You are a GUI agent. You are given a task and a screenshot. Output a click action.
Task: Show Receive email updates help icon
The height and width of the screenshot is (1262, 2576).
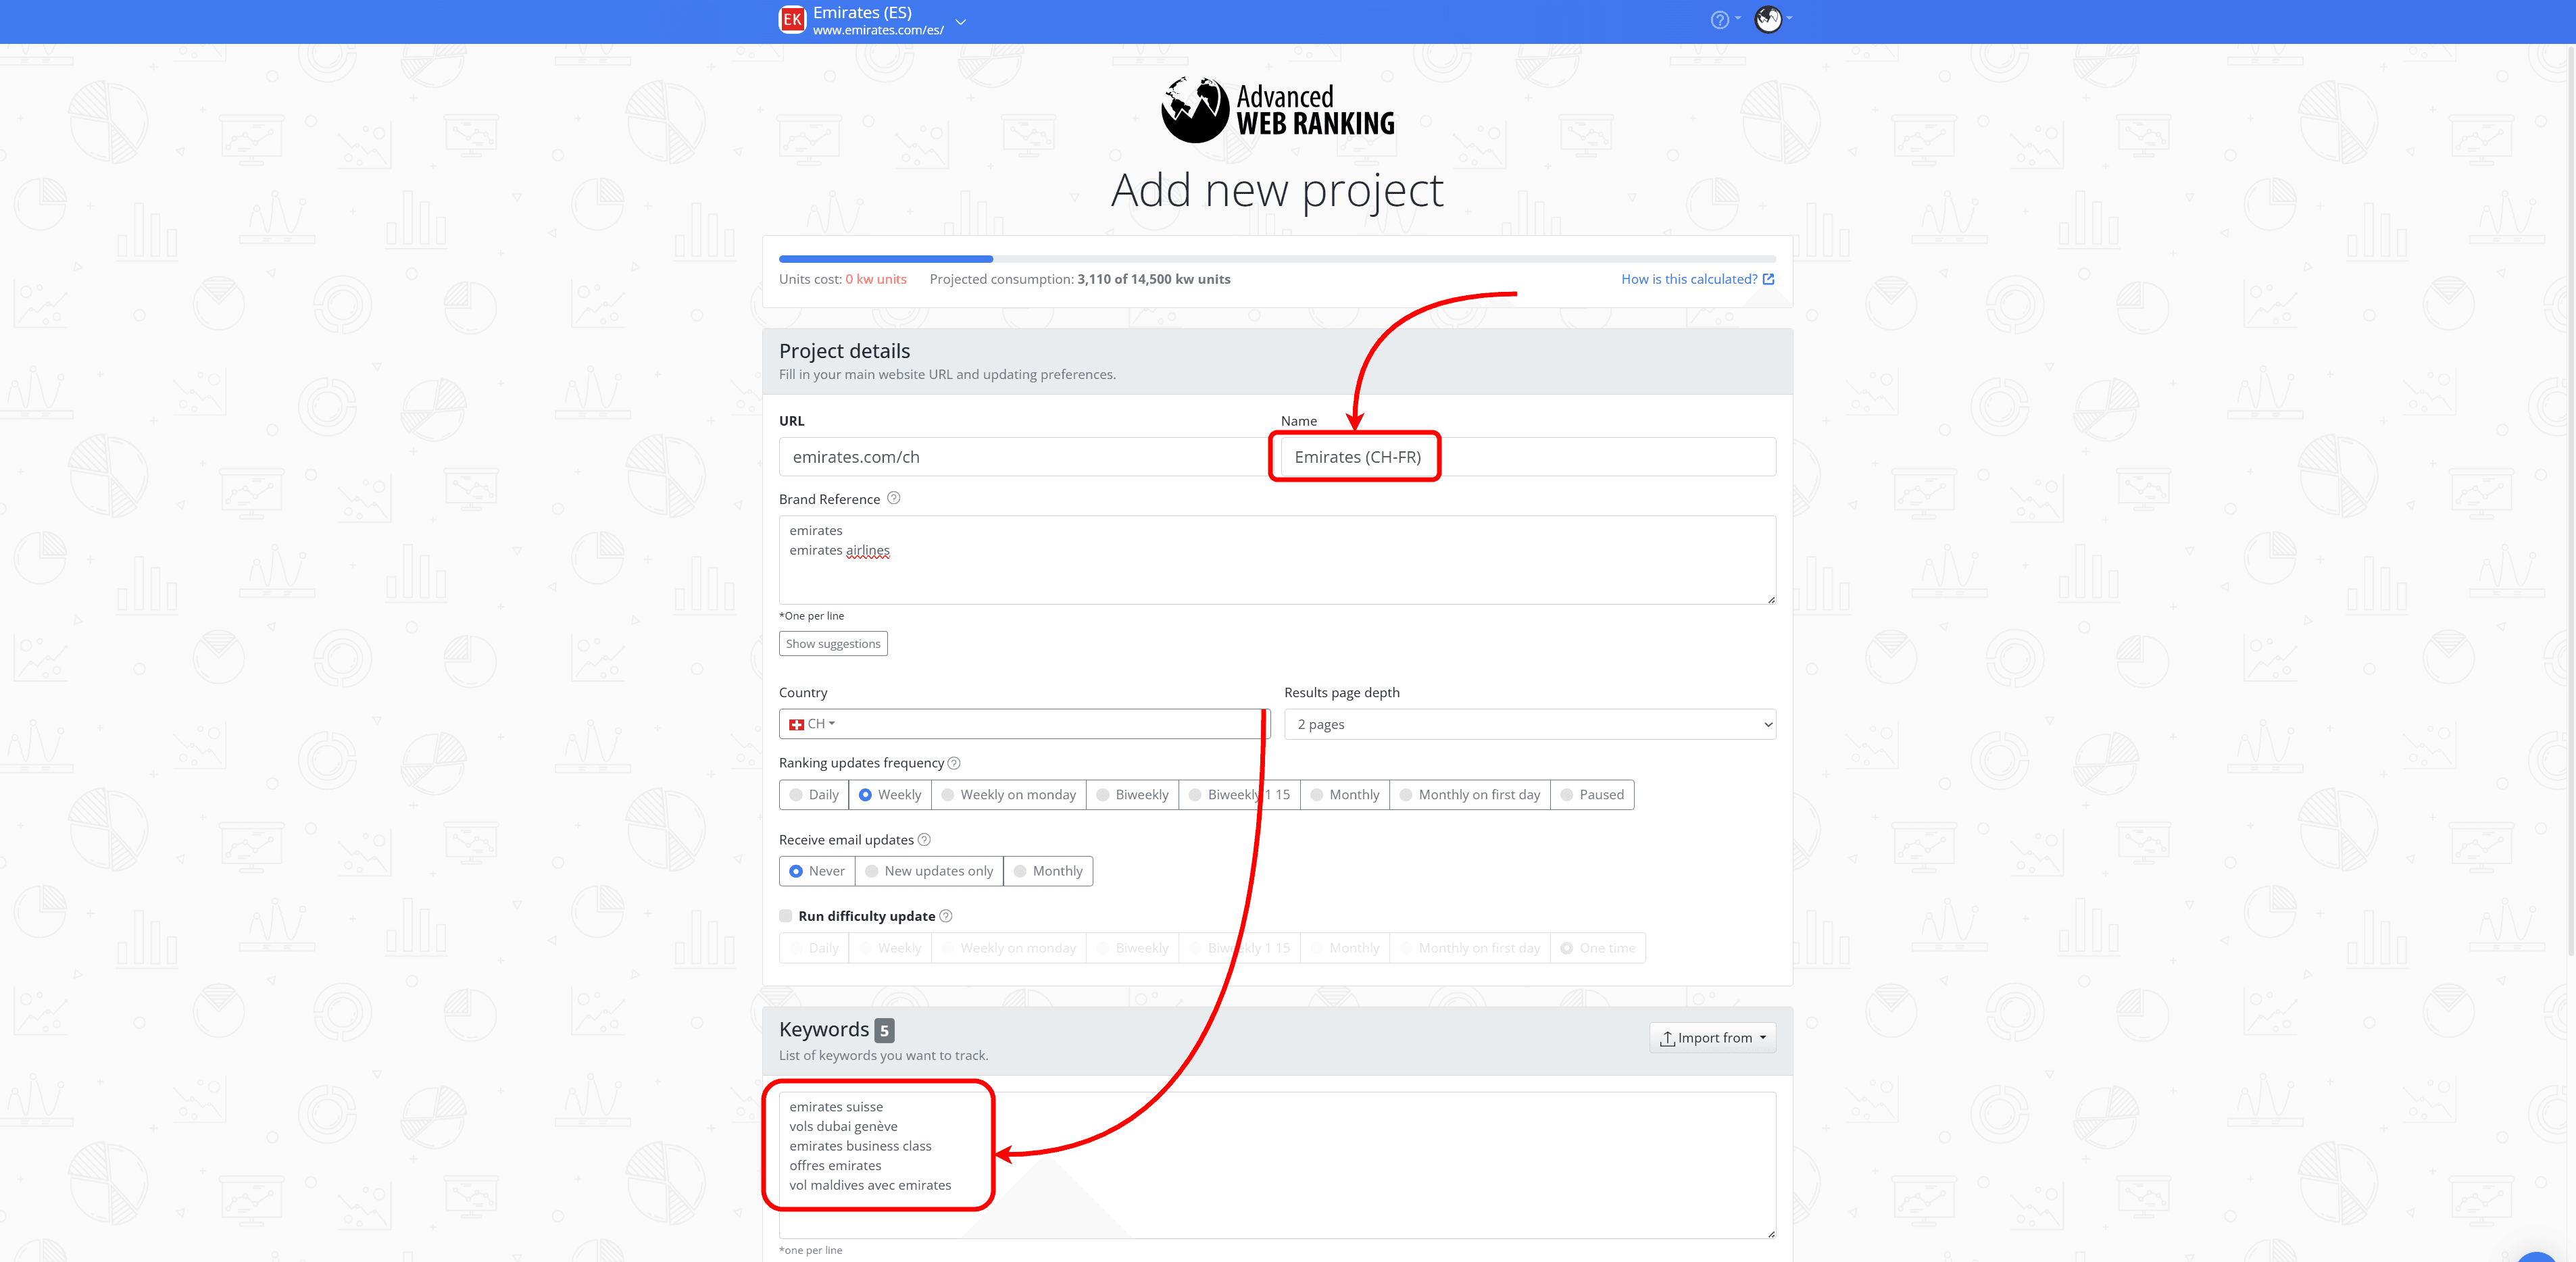(x=924, y=839)
